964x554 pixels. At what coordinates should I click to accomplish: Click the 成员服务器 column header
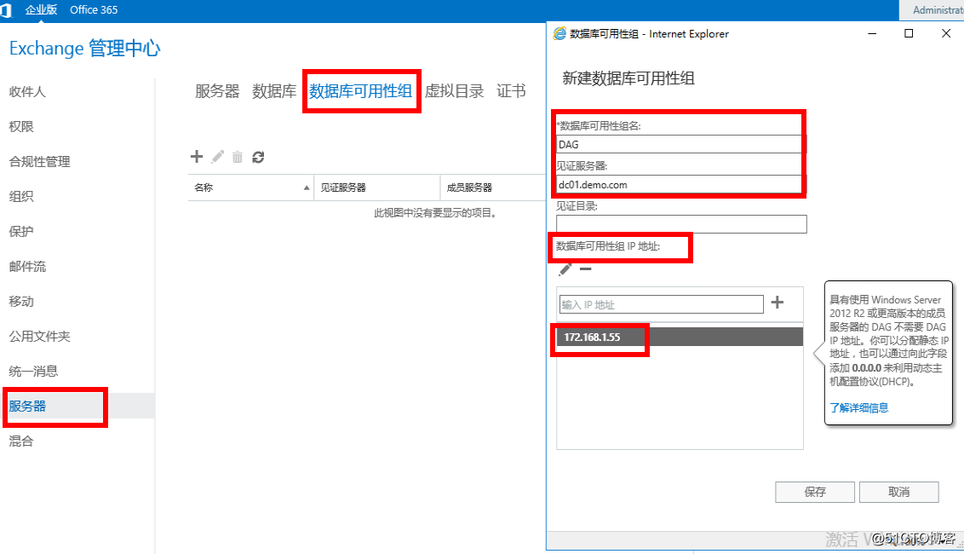(493, 188)
